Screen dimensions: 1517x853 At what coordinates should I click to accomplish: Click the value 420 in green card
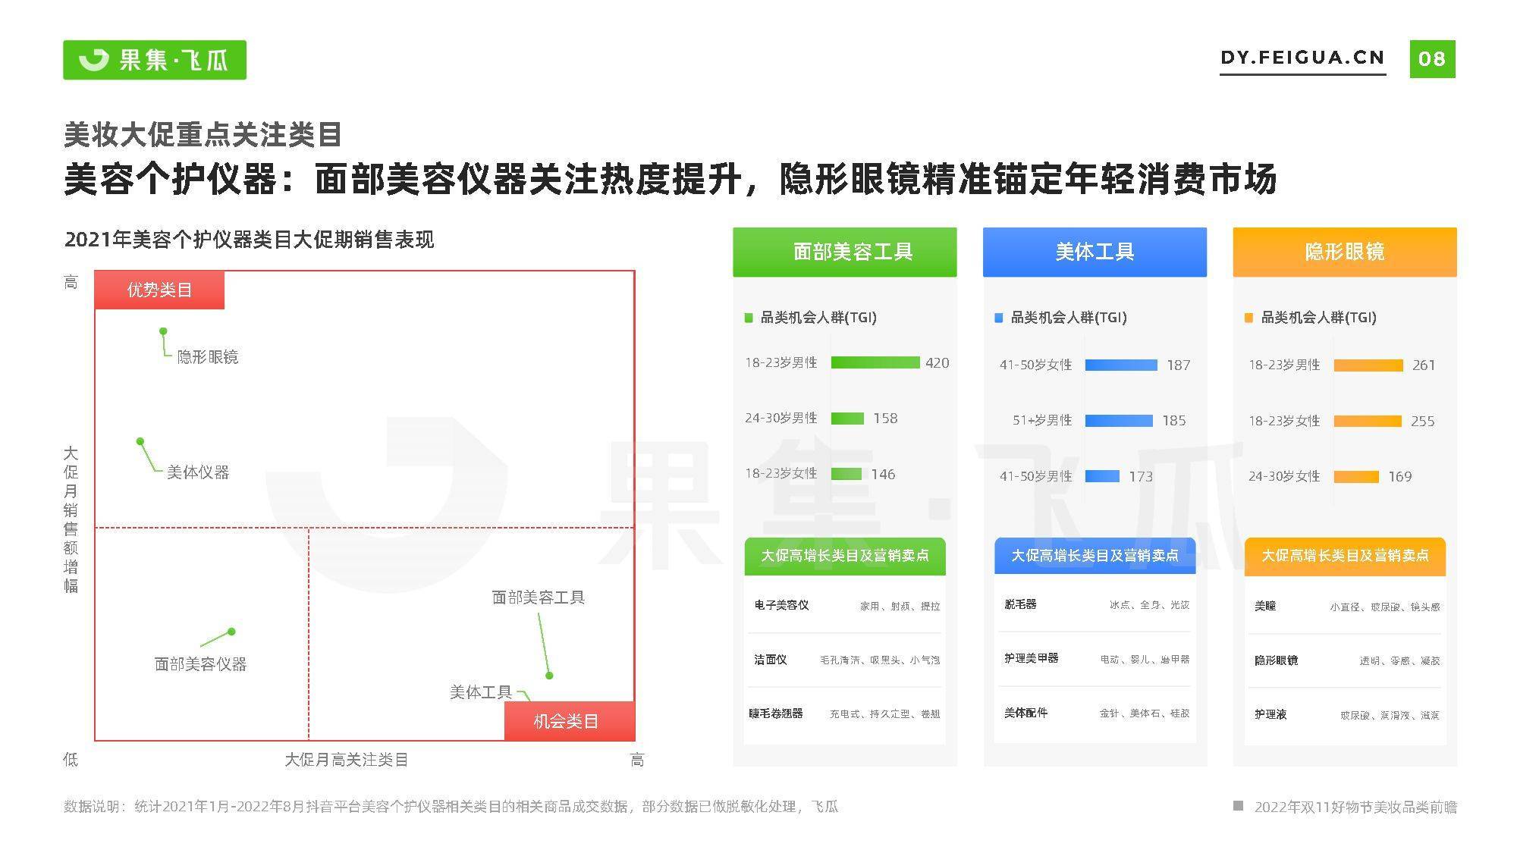tap(938, 363)
